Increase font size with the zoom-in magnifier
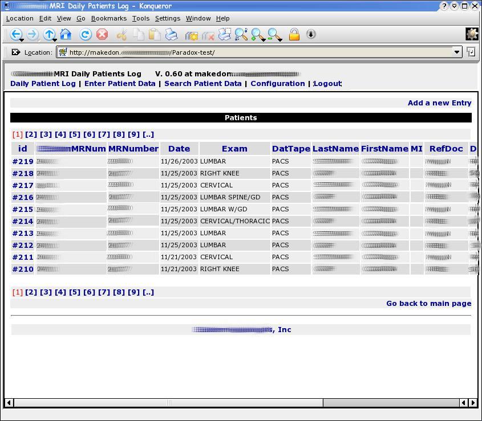 (x=258, y=35)
